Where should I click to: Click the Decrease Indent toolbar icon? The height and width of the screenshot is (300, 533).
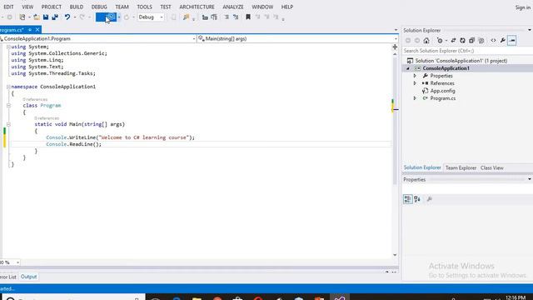point(205,17)
